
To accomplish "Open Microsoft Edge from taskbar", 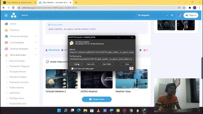I will tap(79, 111).
